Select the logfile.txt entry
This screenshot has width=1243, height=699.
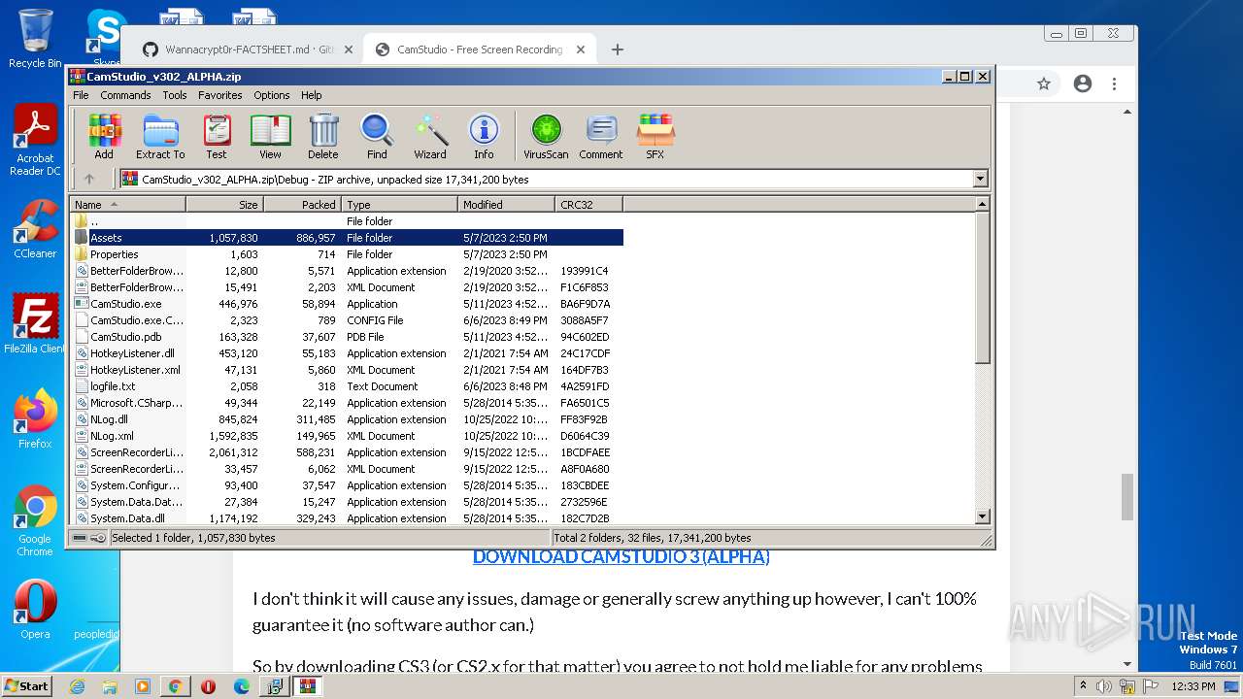(348, 386)
